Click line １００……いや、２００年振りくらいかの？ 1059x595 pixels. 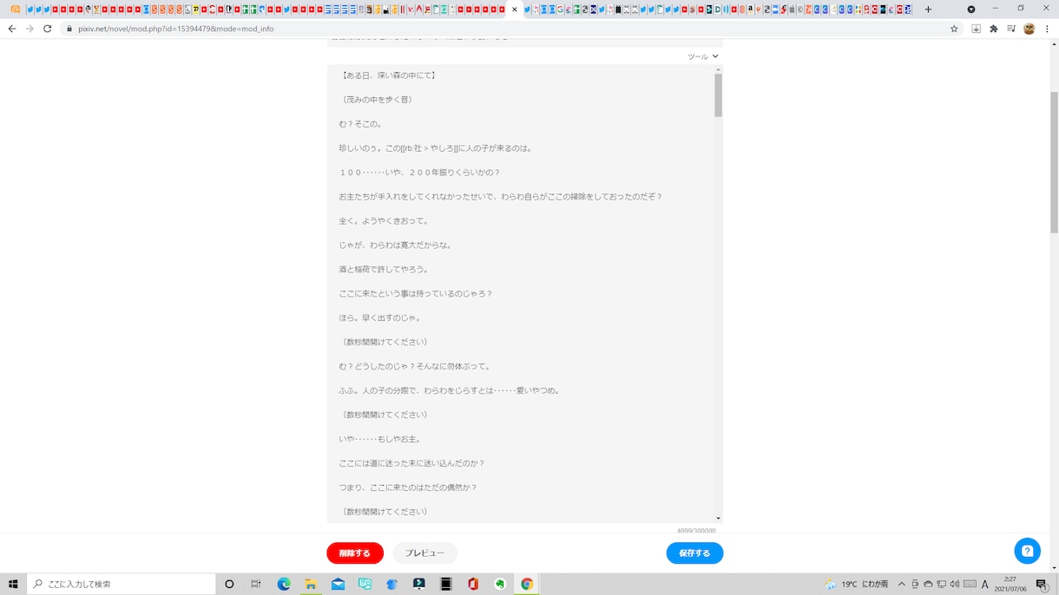coord(420,173)
